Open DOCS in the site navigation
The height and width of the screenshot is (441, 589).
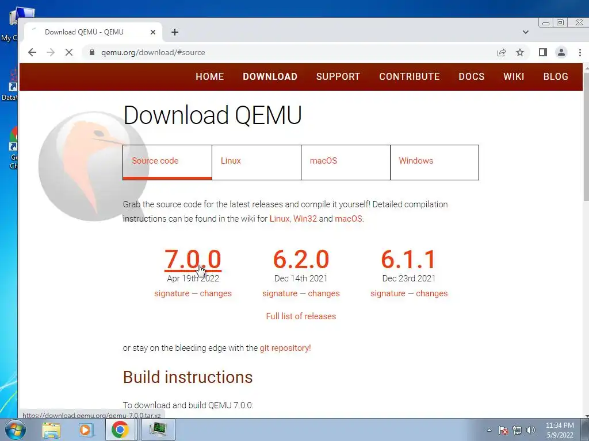pyautogui.click(x=472, y=76)
